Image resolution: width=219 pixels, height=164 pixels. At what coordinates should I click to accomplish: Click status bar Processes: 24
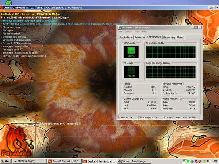(x=125, y=118)
